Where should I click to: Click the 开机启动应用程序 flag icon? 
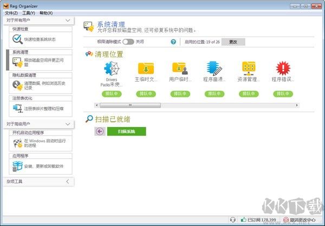[18, 143]
